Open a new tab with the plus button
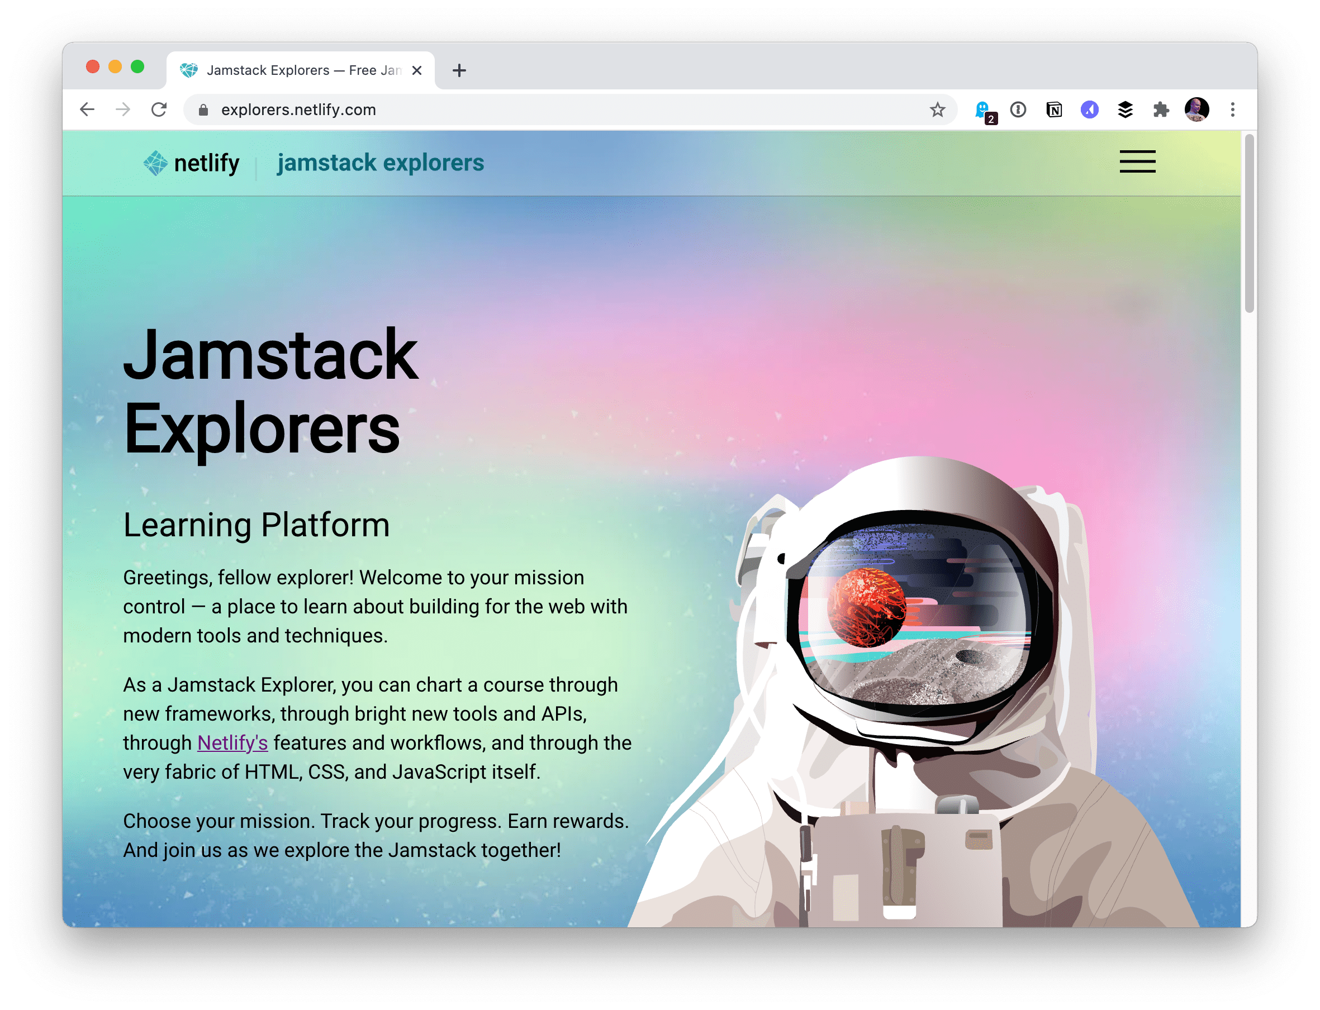Screen dimensions: 1320x1010 (459, 70)
